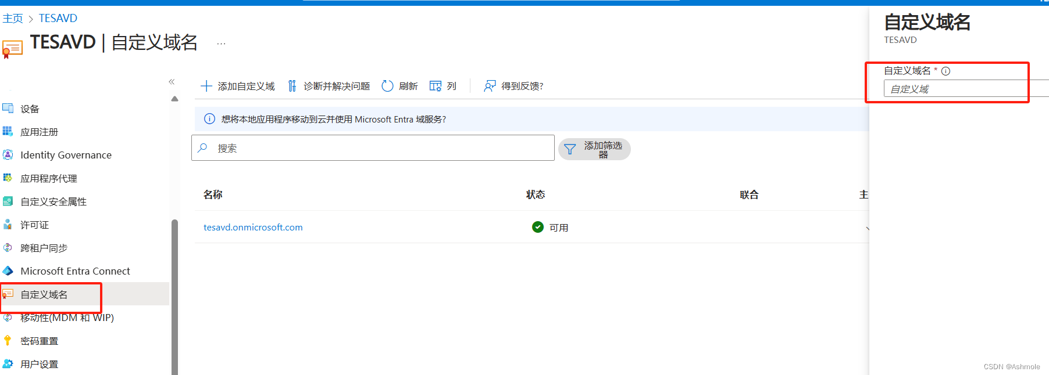The width and height of the screenshot is (1049, 375).
Task: Click the 得到反馈 feedback icon
Action: click(x=490, y=86)
